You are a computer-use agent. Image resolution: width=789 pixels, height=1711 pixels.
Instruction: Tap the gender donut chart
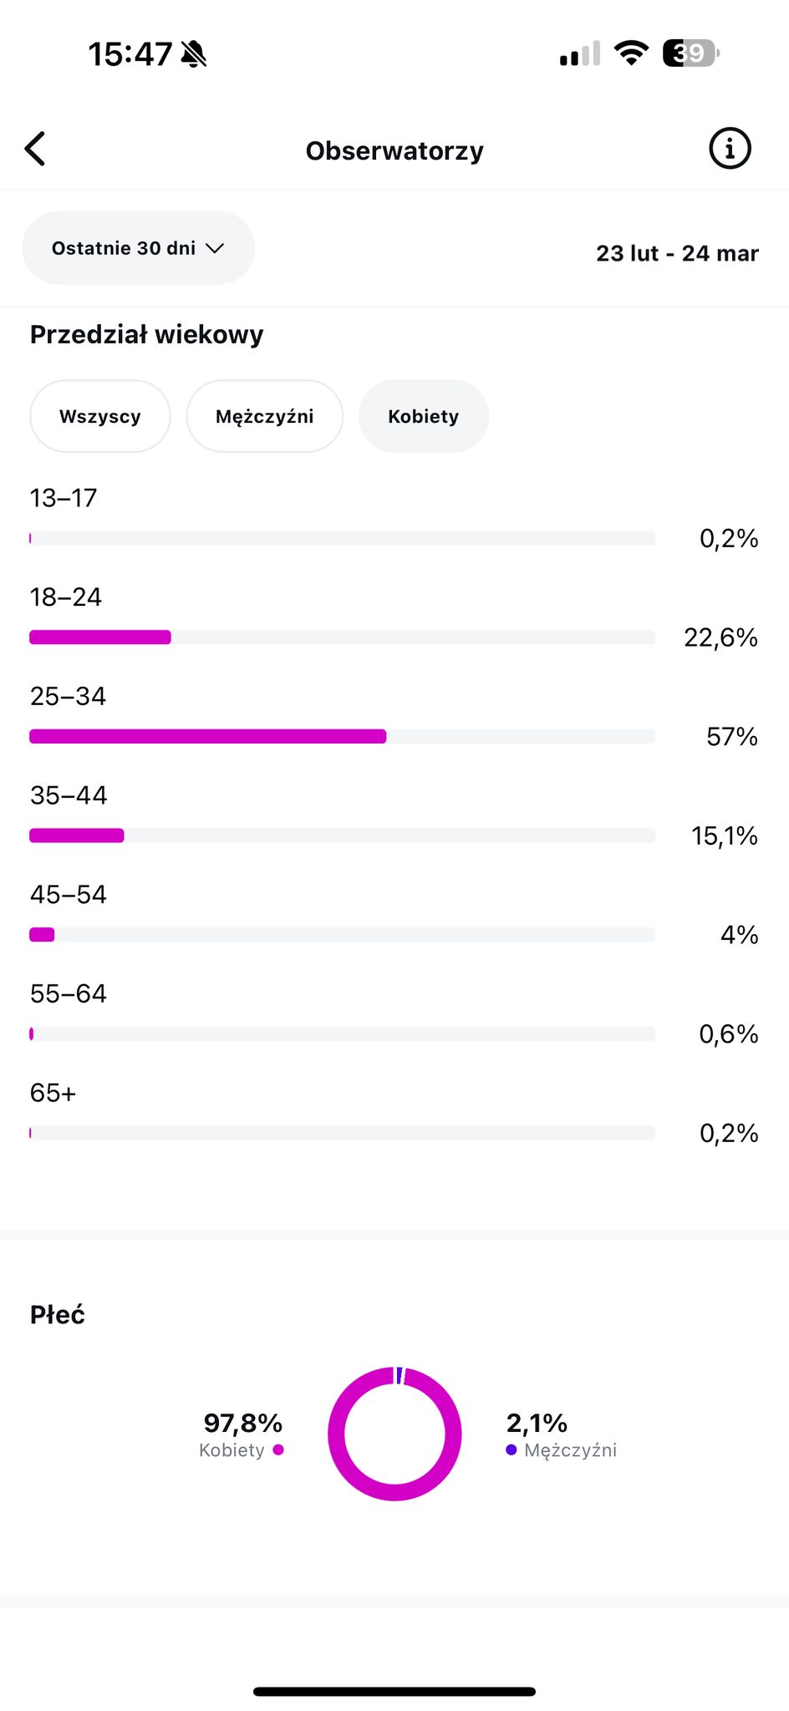point(394,1434)
